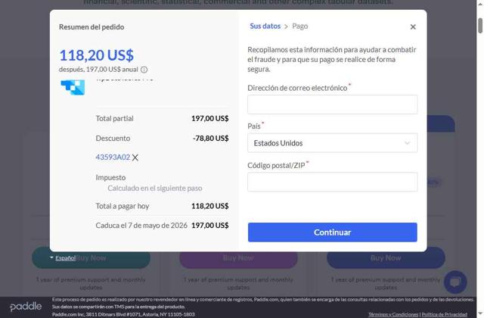
Task: Click the page vertical scrollbar thumb
Action: click(480, 26)
